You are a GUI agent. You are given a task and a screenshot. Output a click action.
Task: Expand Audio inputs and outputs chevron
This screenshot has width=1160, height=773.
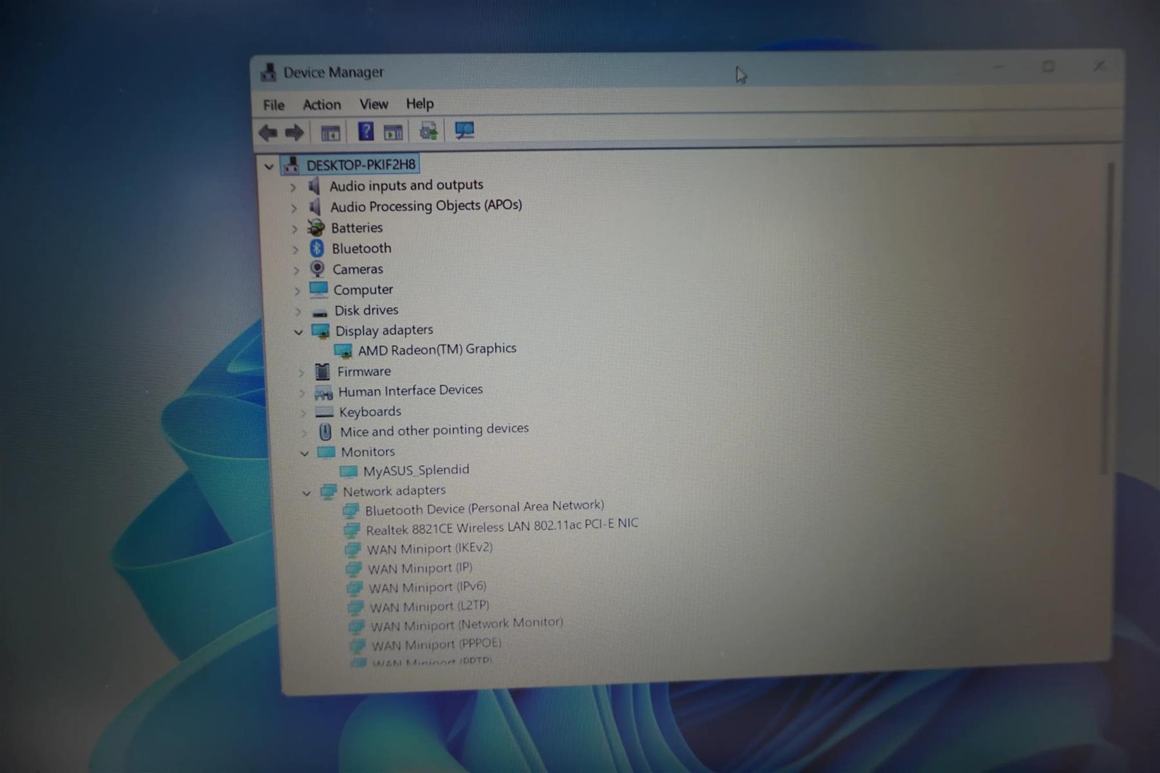pyautogui.click(x=293, y=187)
